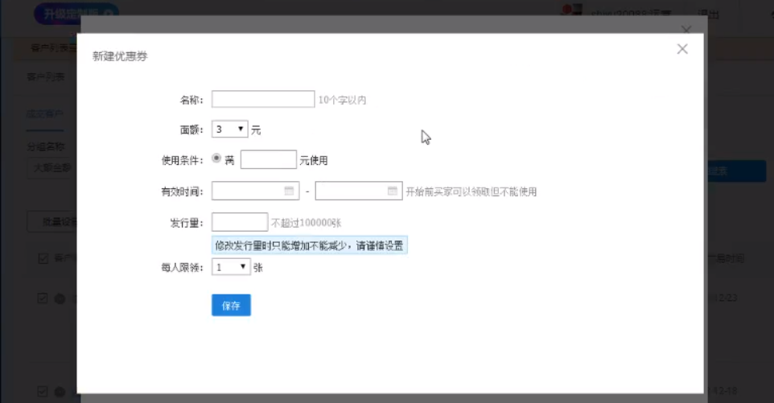Viewport: 774px width, 403px height.
Task: Click the 发行量 issue quantity input
Action: (239, 222)
